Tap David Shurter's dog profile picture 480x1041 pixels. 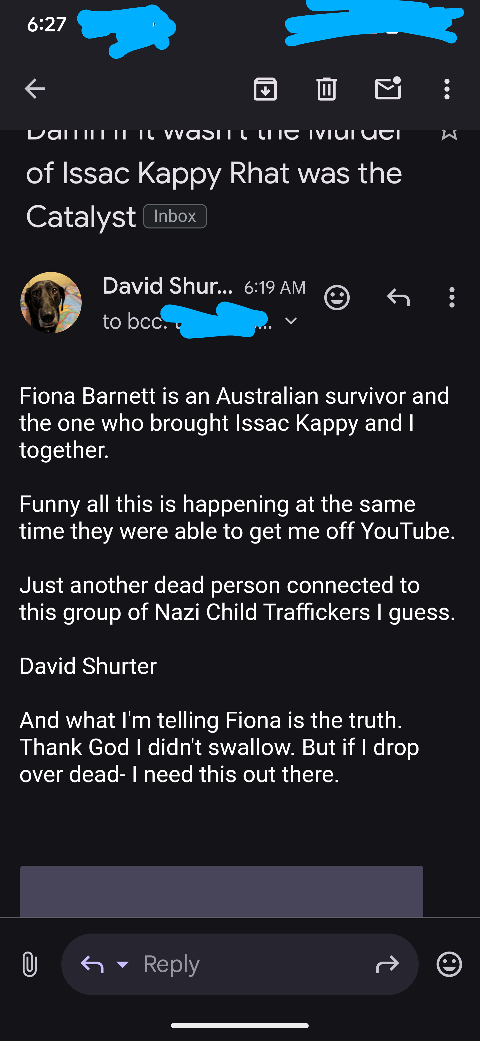51,302
